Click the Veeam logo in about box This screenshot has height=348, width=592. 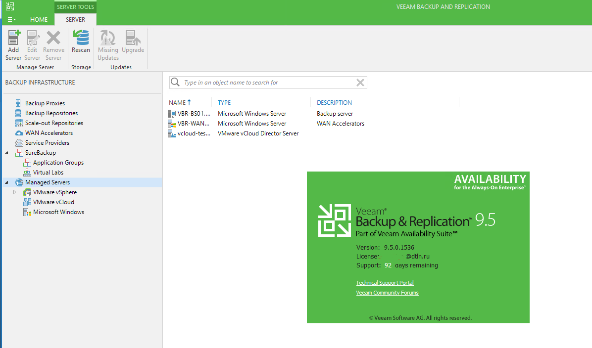click(335, 220)
